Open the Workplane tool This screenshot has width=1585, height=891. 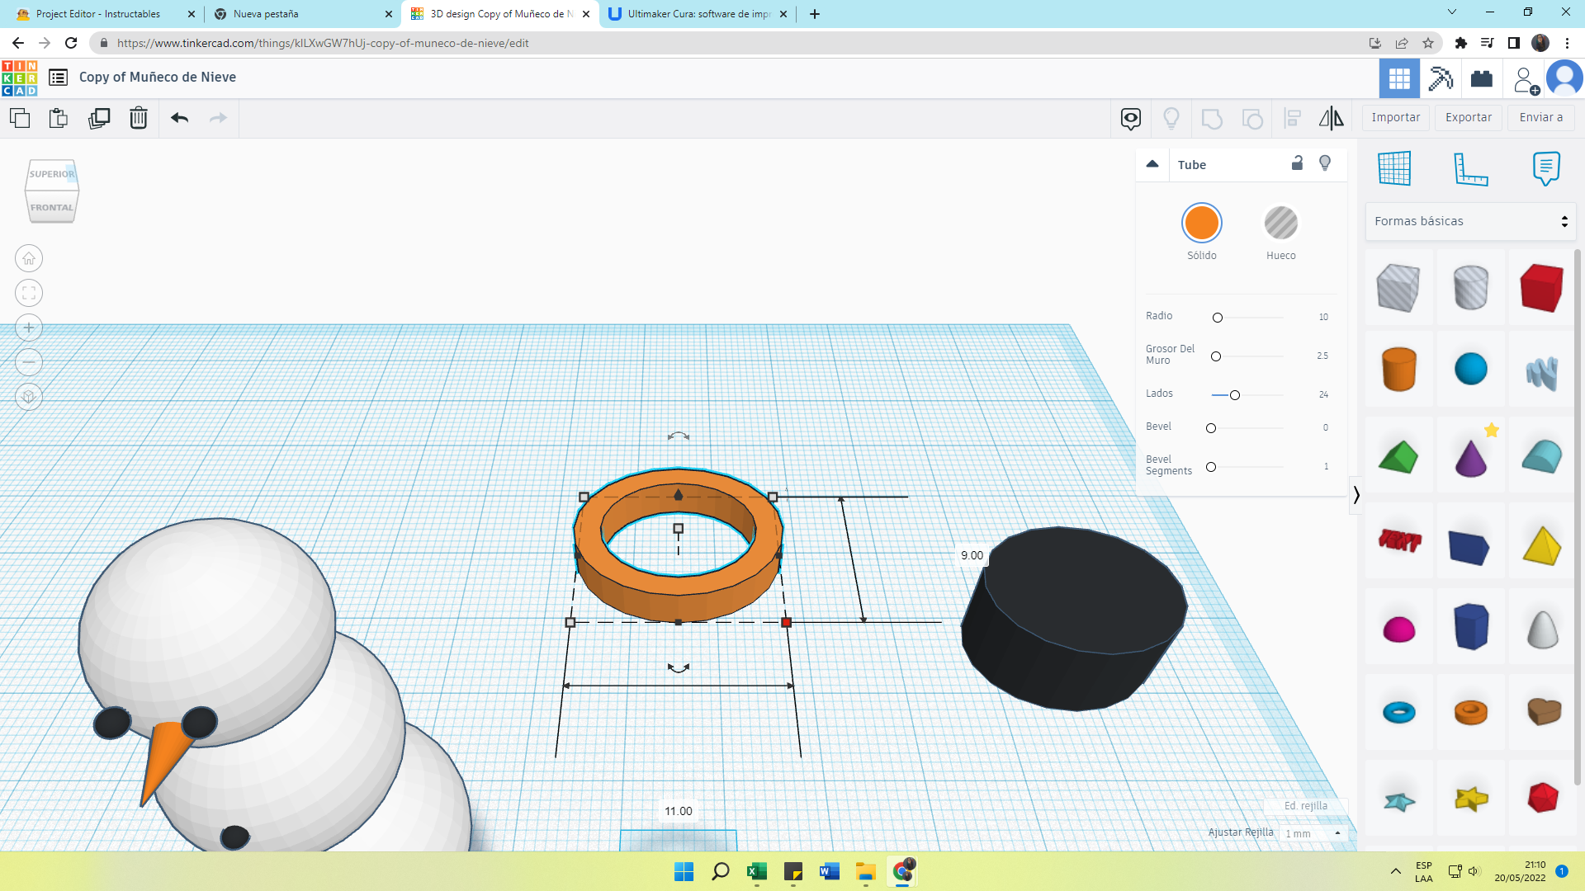pos(1394,168)
